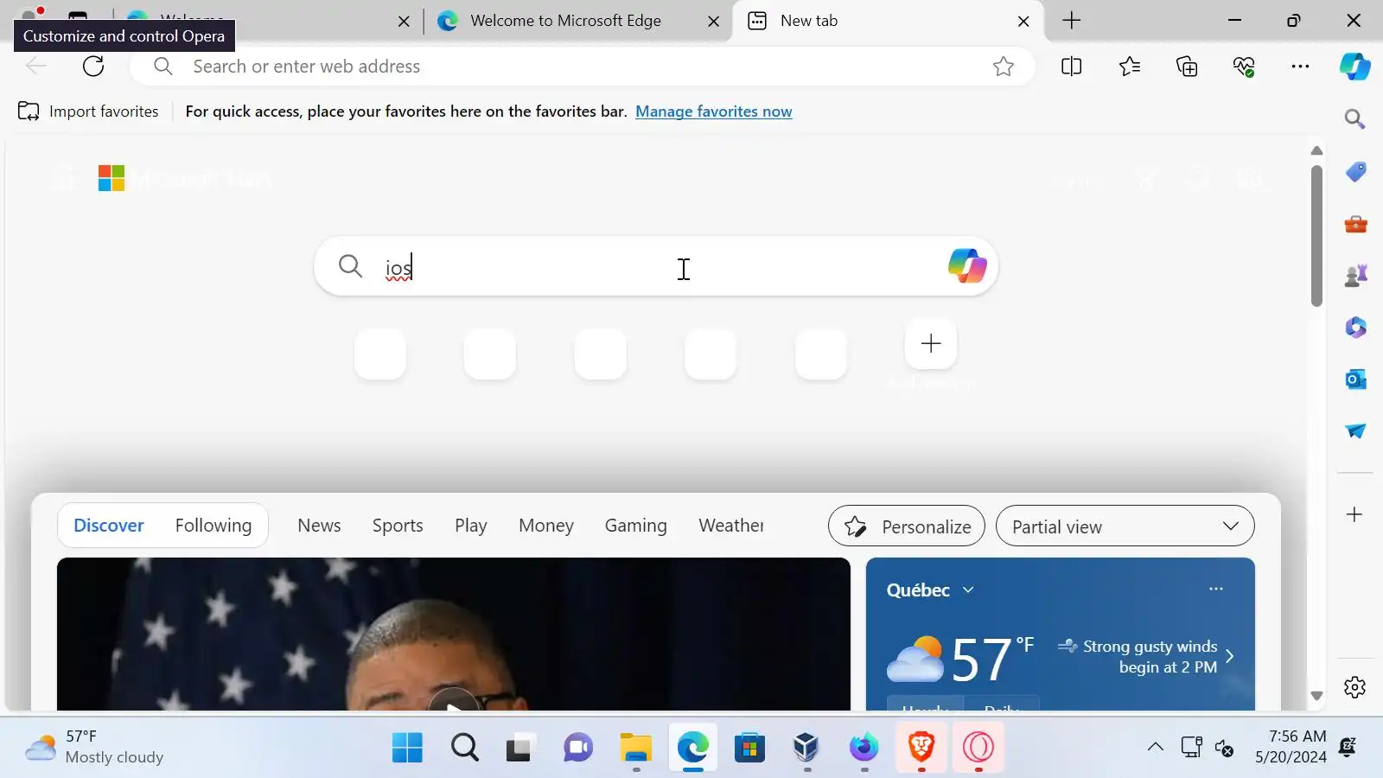
Task: Open File Explorer from taskbar
Action: (635, 748)
